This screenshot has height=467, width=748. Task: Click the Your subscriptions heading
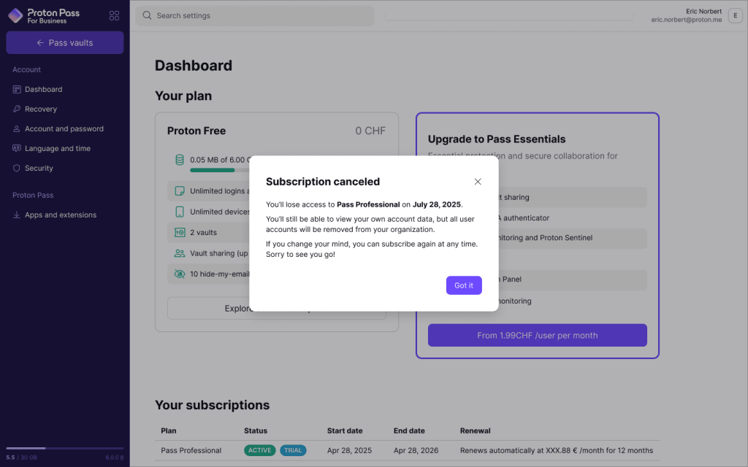click(x=213, y=405)
